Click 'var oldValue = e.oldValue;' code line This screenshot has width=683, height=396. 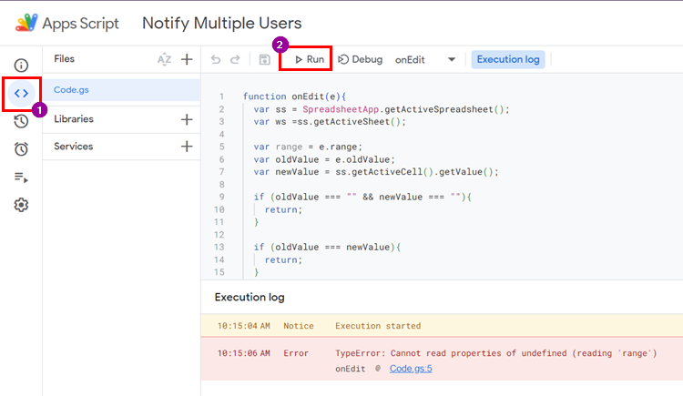(324, 159)
